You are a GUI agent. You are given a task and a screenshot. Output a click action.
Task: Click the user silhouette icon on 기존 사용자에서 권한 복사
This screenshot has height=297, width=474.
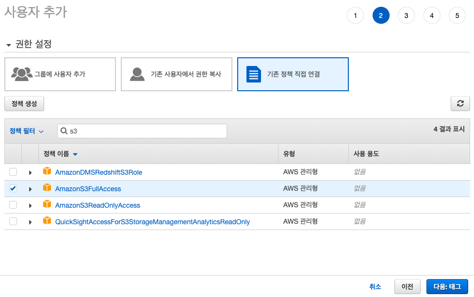tap(136, 74)
